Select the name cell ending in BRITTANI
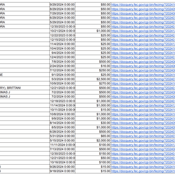Screen dimensions: 175x175 [25, 88]
